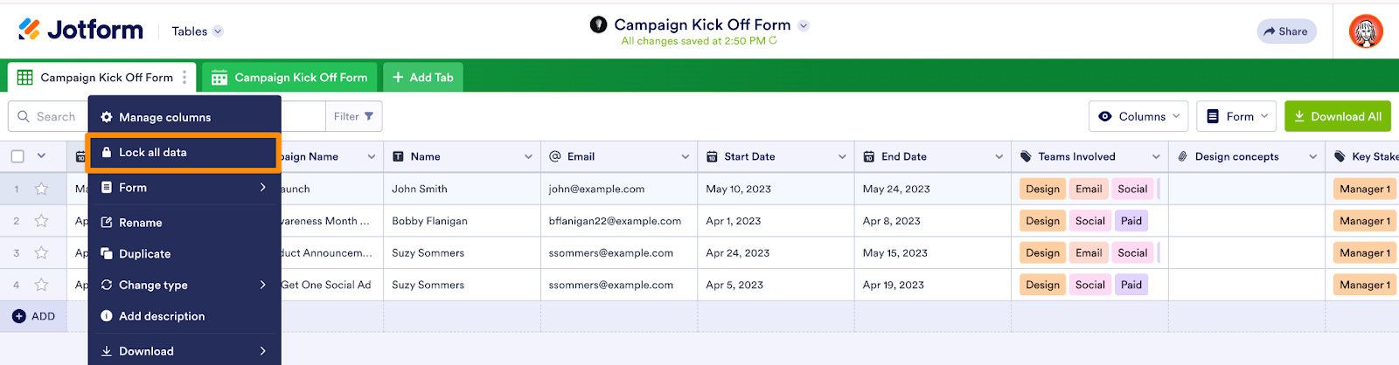
Task: Click the plus icon to add row
Action: pyautogui.click(x=18, y=316)
